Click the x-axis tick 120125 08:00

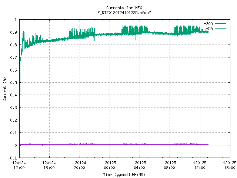click(x=169, y=165)
